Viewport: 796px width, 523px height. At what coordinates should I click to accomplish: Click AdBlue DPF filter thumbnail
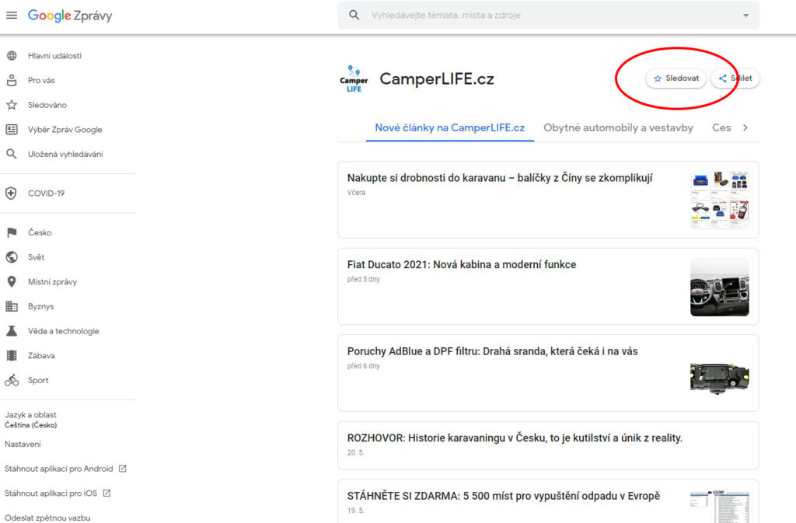tap(719, 378)
